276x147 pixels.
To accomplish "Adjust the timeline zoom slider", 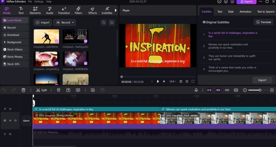I will tap(260, 90).
